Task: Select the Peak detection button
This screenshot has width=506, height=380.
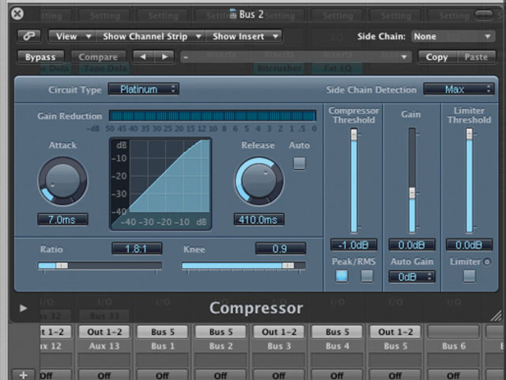Action: (342, 277)
